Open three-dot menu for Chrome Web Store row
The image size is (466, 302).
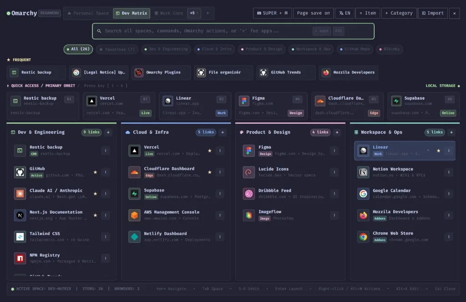[449, 237]
